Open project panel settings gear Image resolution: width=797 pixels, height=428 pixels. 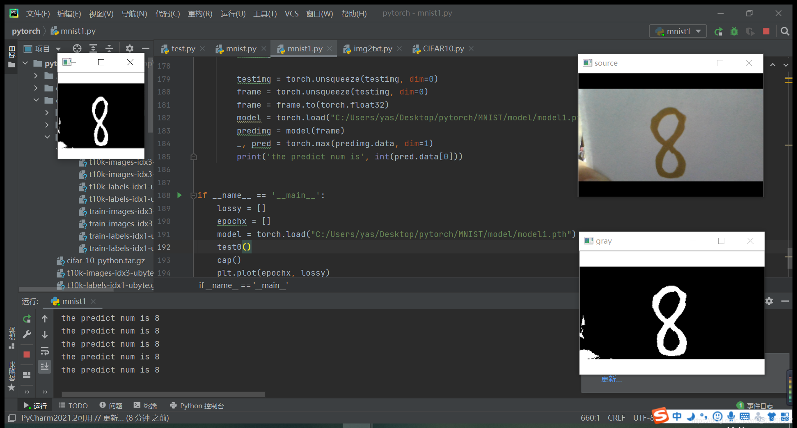click(130, 48)
